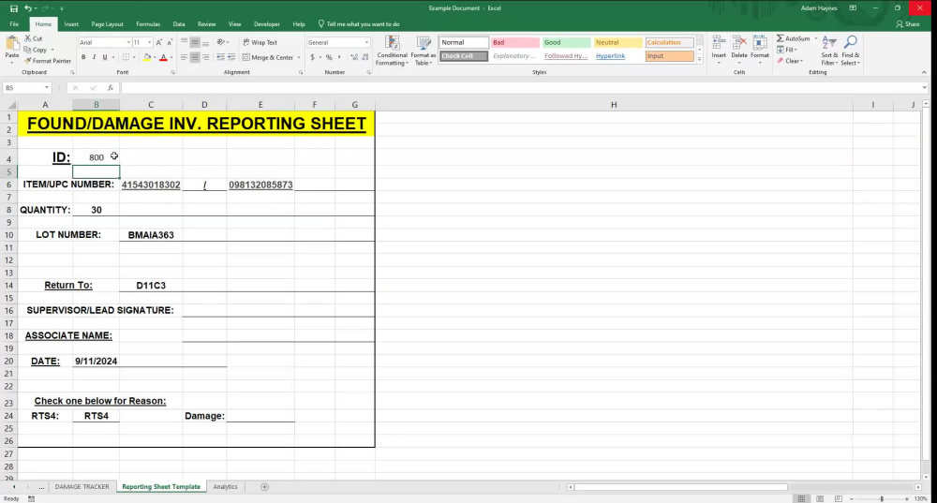
Task: Click the Undo arrow icon
Action: 28,8
